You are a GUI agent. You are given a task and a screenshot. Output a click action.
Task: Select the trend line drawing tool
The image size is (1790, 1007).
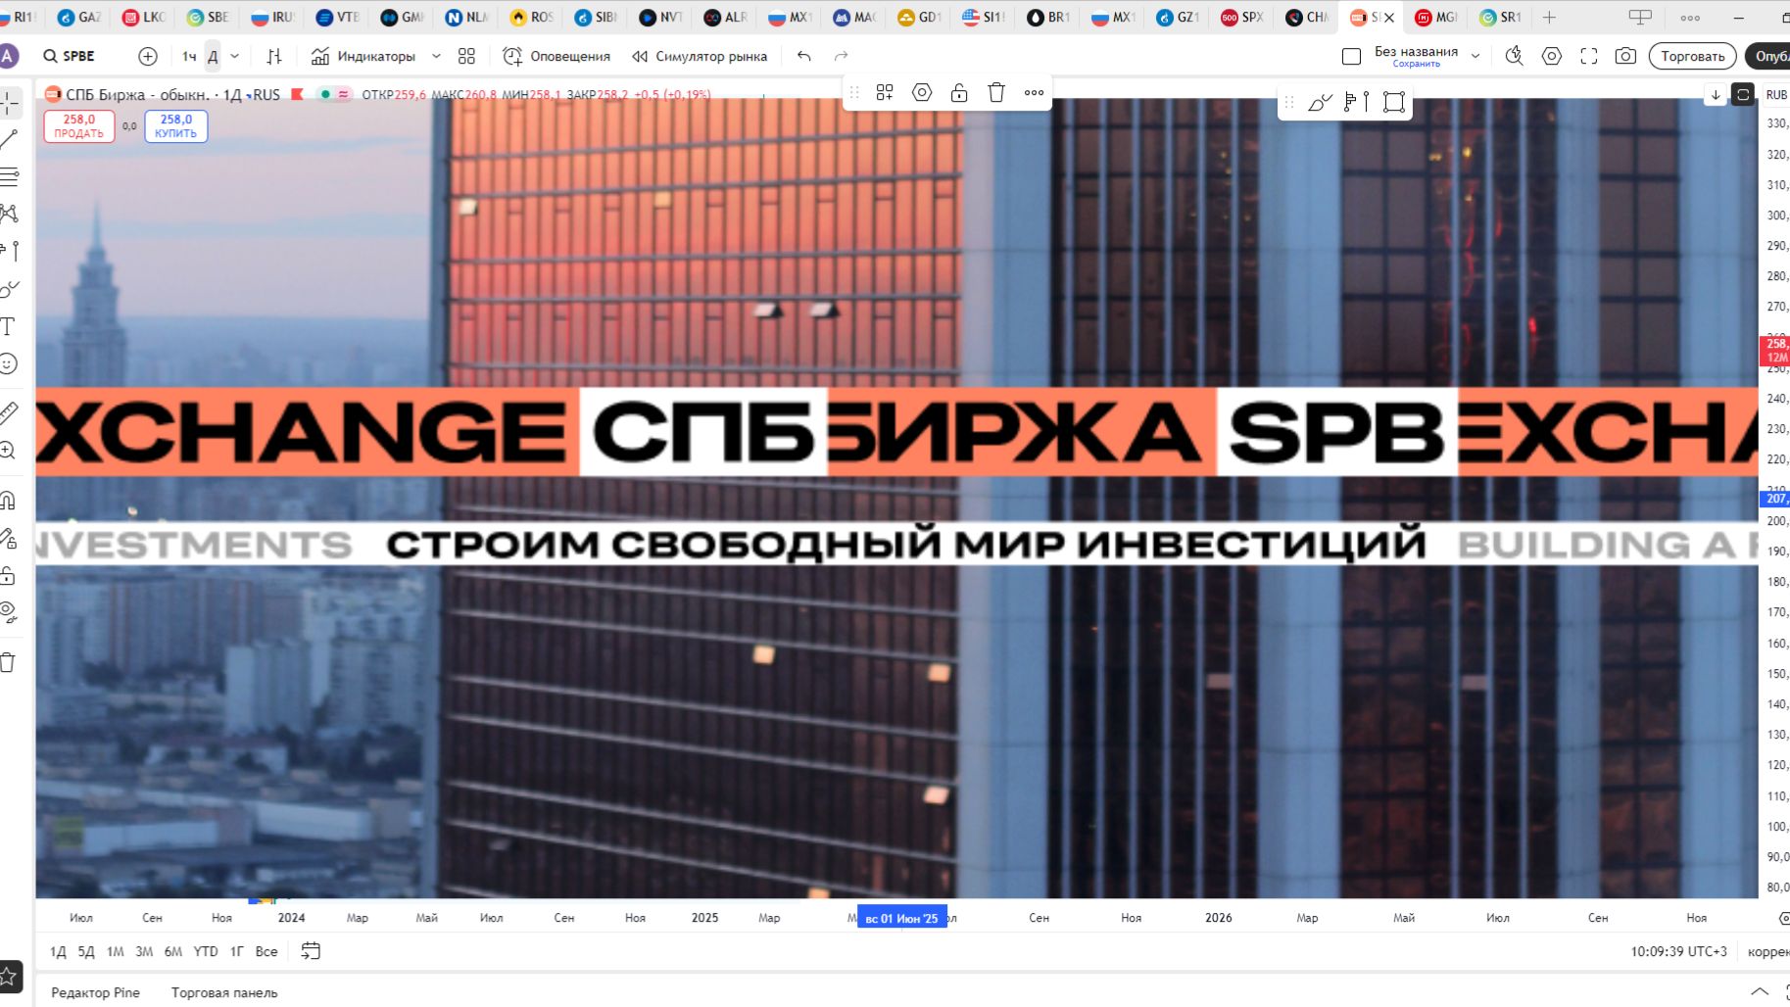pos(10,138)
